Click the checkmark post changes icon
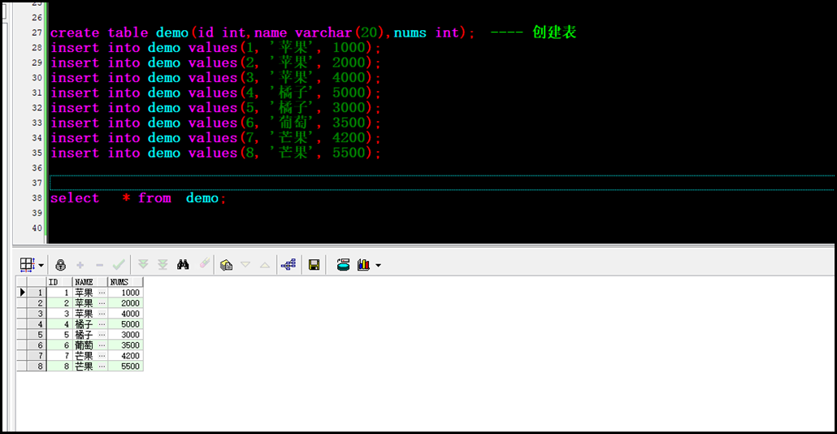This screenshot has height=434, width=837. (119, 265)
